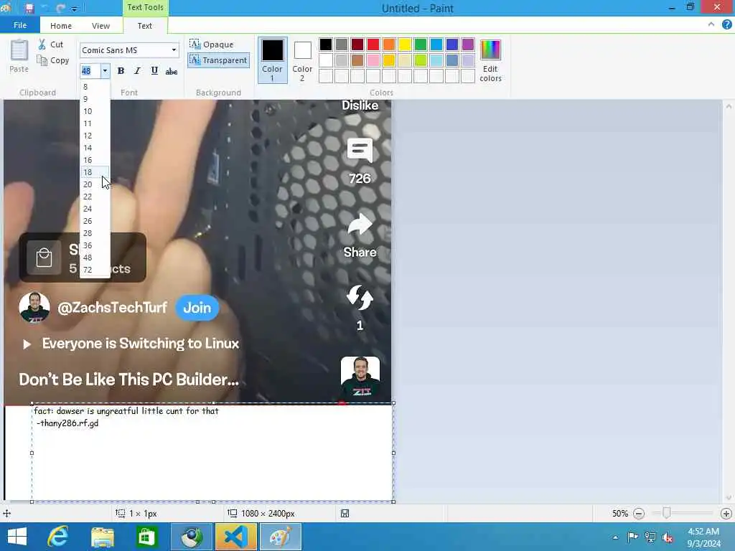Open Internet Explorer from taskbar
The image size is (735, 551).
58,537
